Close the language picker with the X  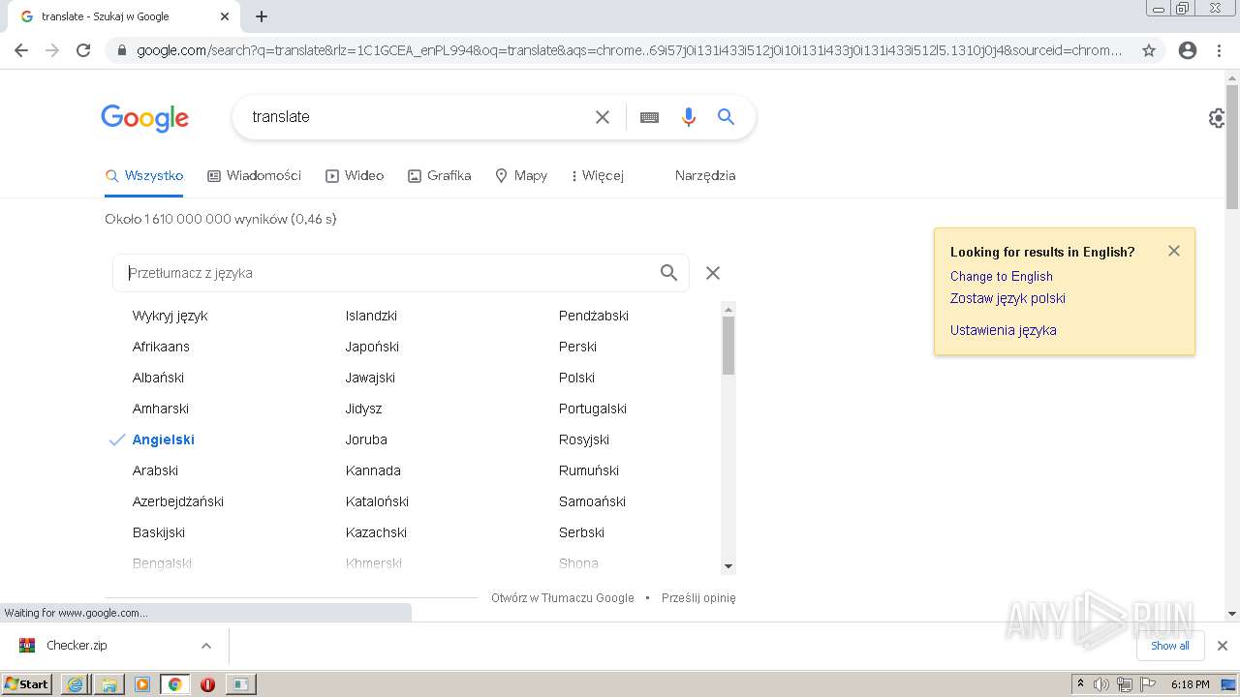tap(713, 273)
